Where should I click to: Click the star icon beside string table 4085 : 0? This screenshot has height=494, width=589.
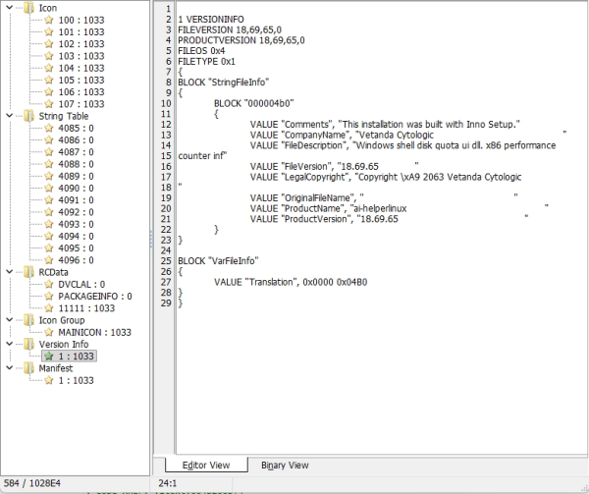coord(49,128)
